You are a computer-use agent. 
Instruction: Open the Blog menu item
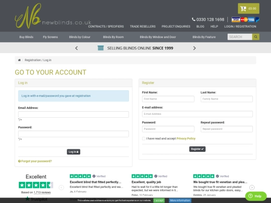point(200,27)
